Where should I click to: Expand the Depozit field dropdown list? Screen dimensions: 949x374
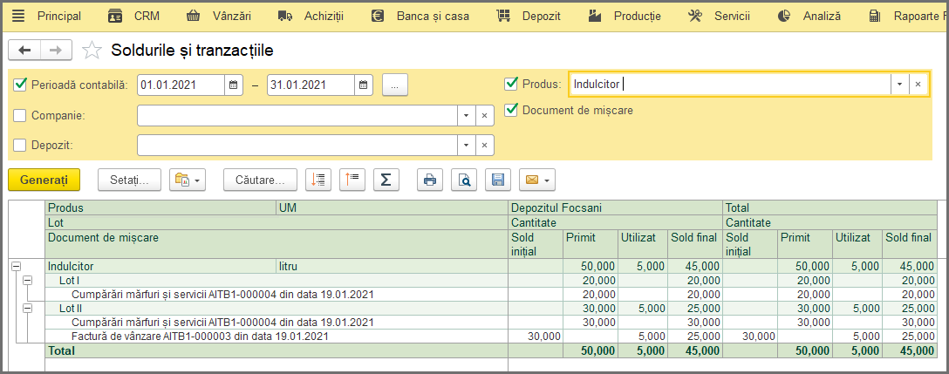[x=466, y=145]
